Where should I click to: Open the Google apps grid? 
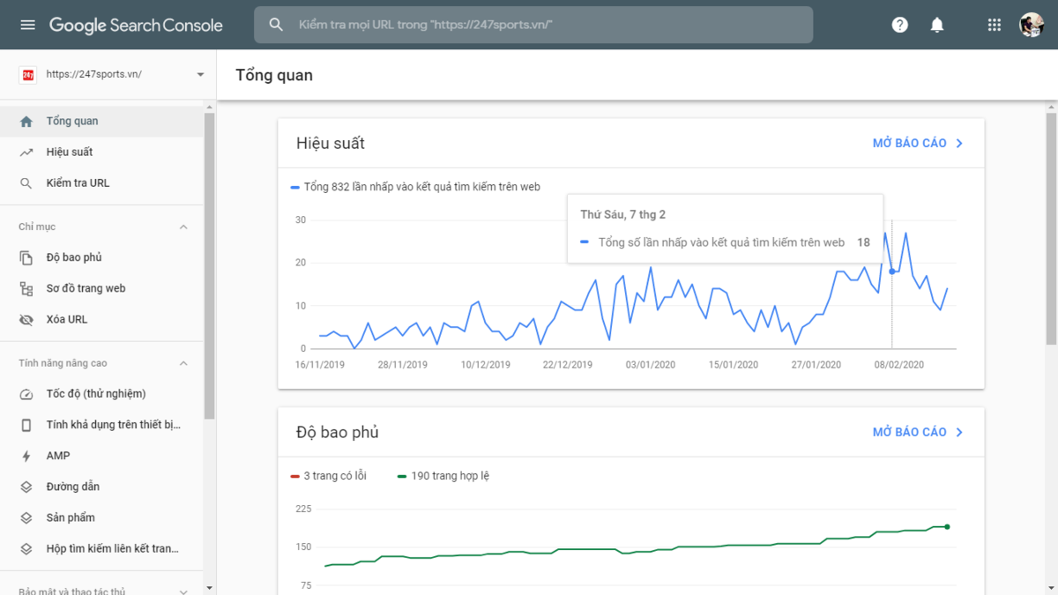pos(995,25)
